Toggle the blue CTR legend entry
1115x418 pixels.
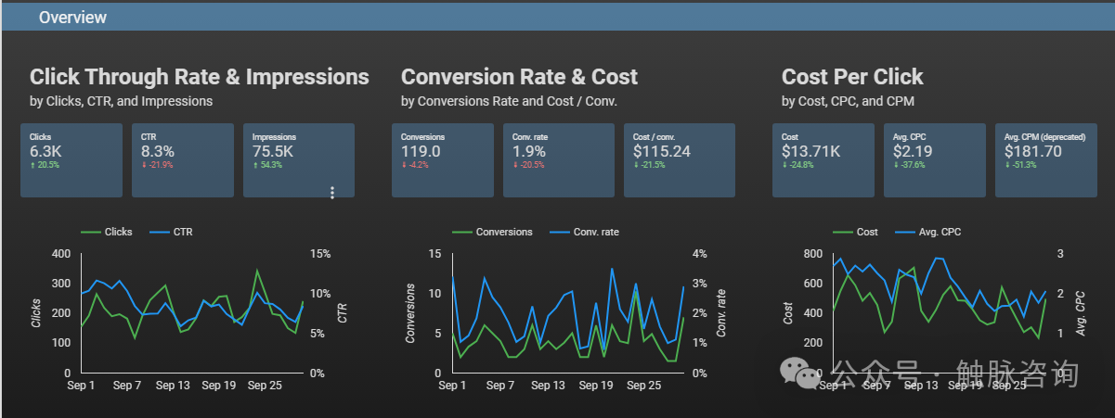coord(171,232)
